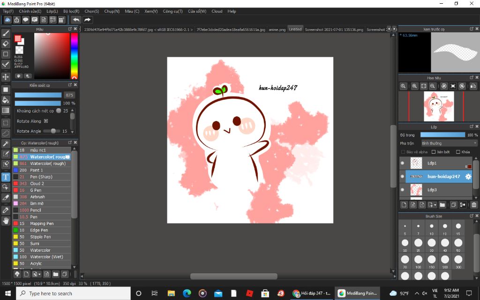Delete layer with the trash icon

474,205
